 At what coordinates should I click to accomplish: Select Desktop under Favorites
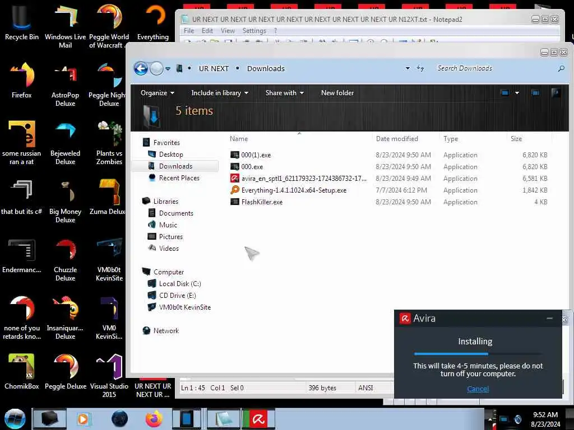click(x=170, y=155)
